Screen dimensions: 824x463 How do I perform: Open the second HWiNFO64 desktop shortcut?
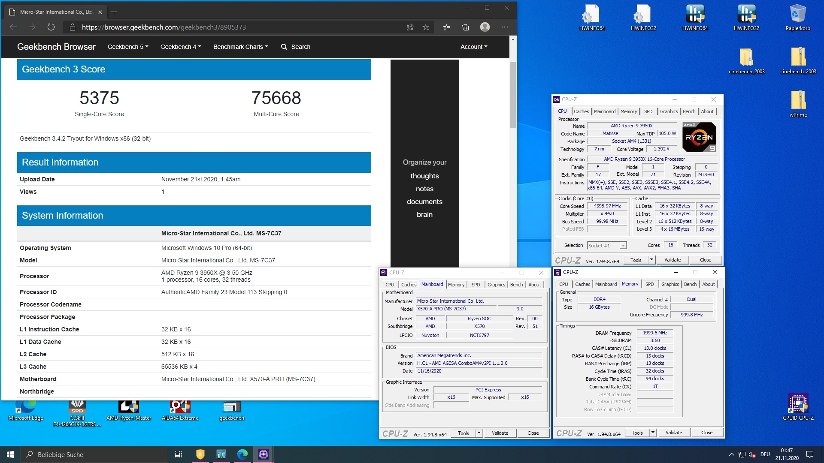click(695, 18)
